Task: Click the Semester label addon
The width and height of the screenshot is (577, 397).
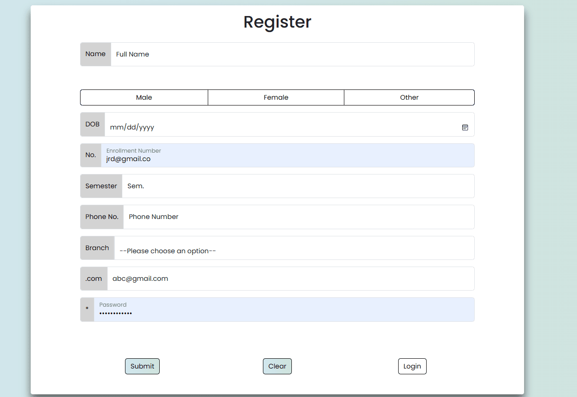Action: [x=101, y=186]
